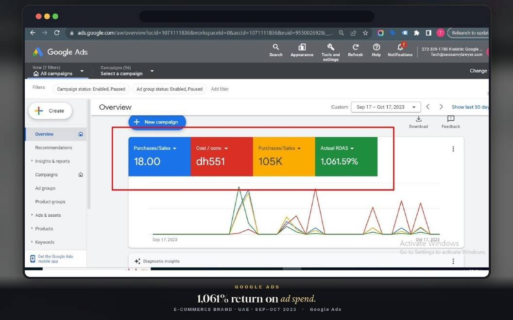
Task: Open the browser extensions puzzle icon
Action: click(x=416, y=32)
